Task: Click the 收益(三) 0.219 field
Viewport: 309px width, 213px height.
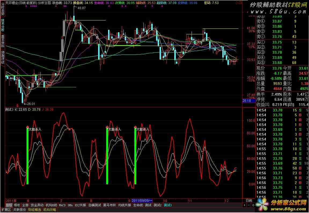Action: (269, 105)
